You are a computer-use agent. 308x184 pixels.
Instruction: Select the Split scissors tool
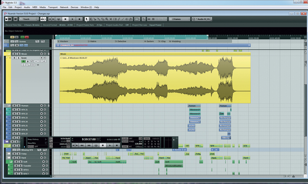coord(95,19)
